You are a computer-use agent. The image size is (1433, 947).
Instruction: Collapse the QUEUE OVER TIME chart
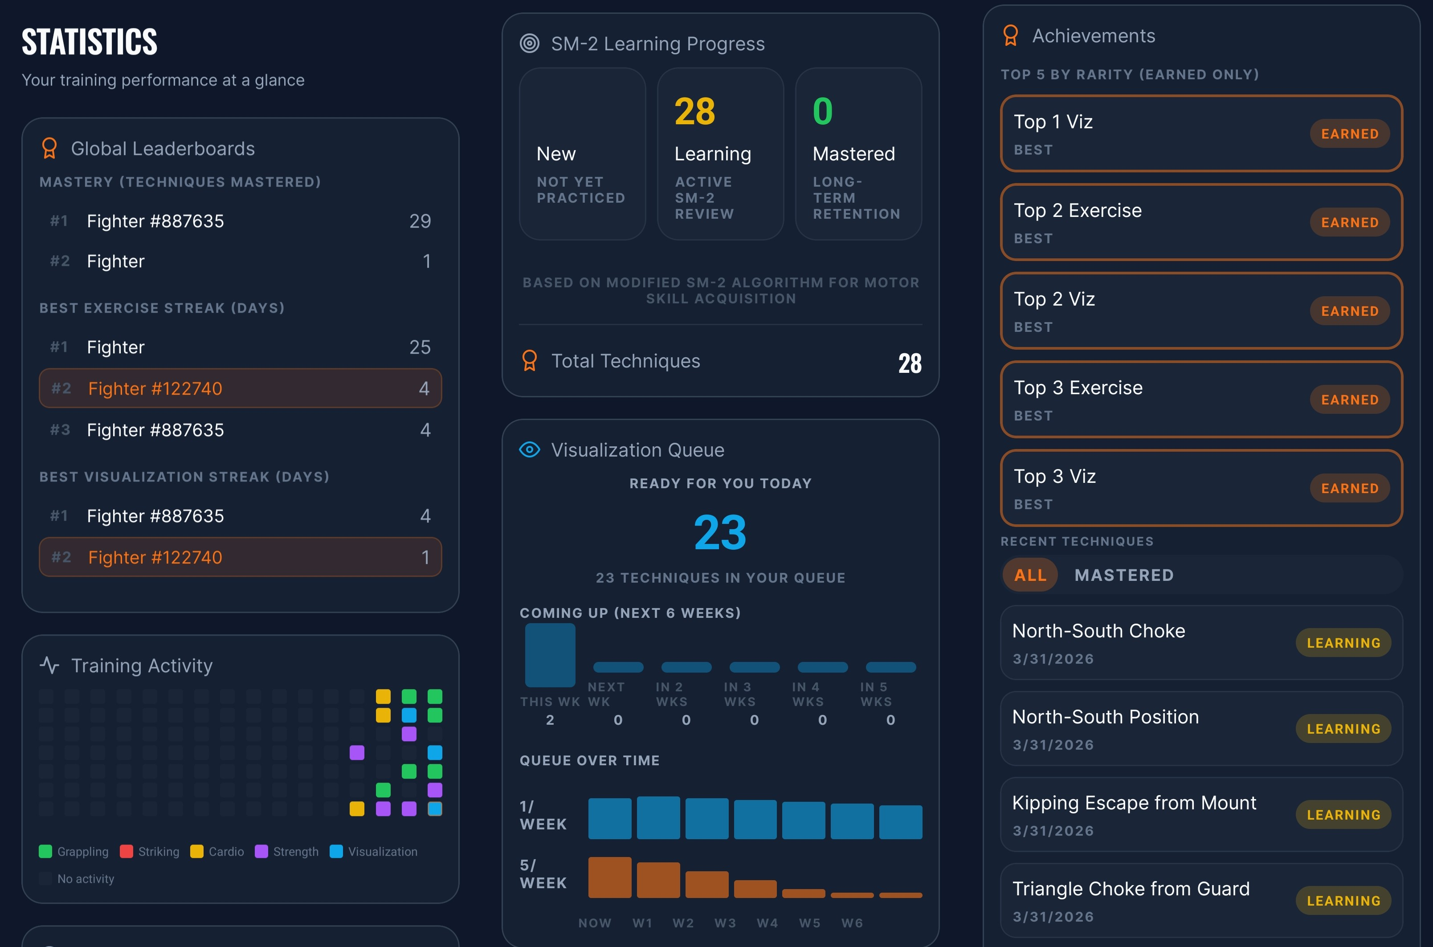click(x=590, y=760)
